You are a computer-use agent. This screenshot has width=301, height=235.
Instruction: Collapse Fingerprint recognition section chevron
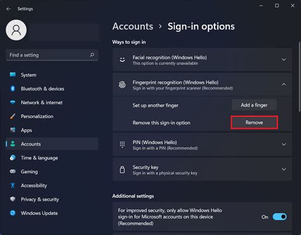284,84
